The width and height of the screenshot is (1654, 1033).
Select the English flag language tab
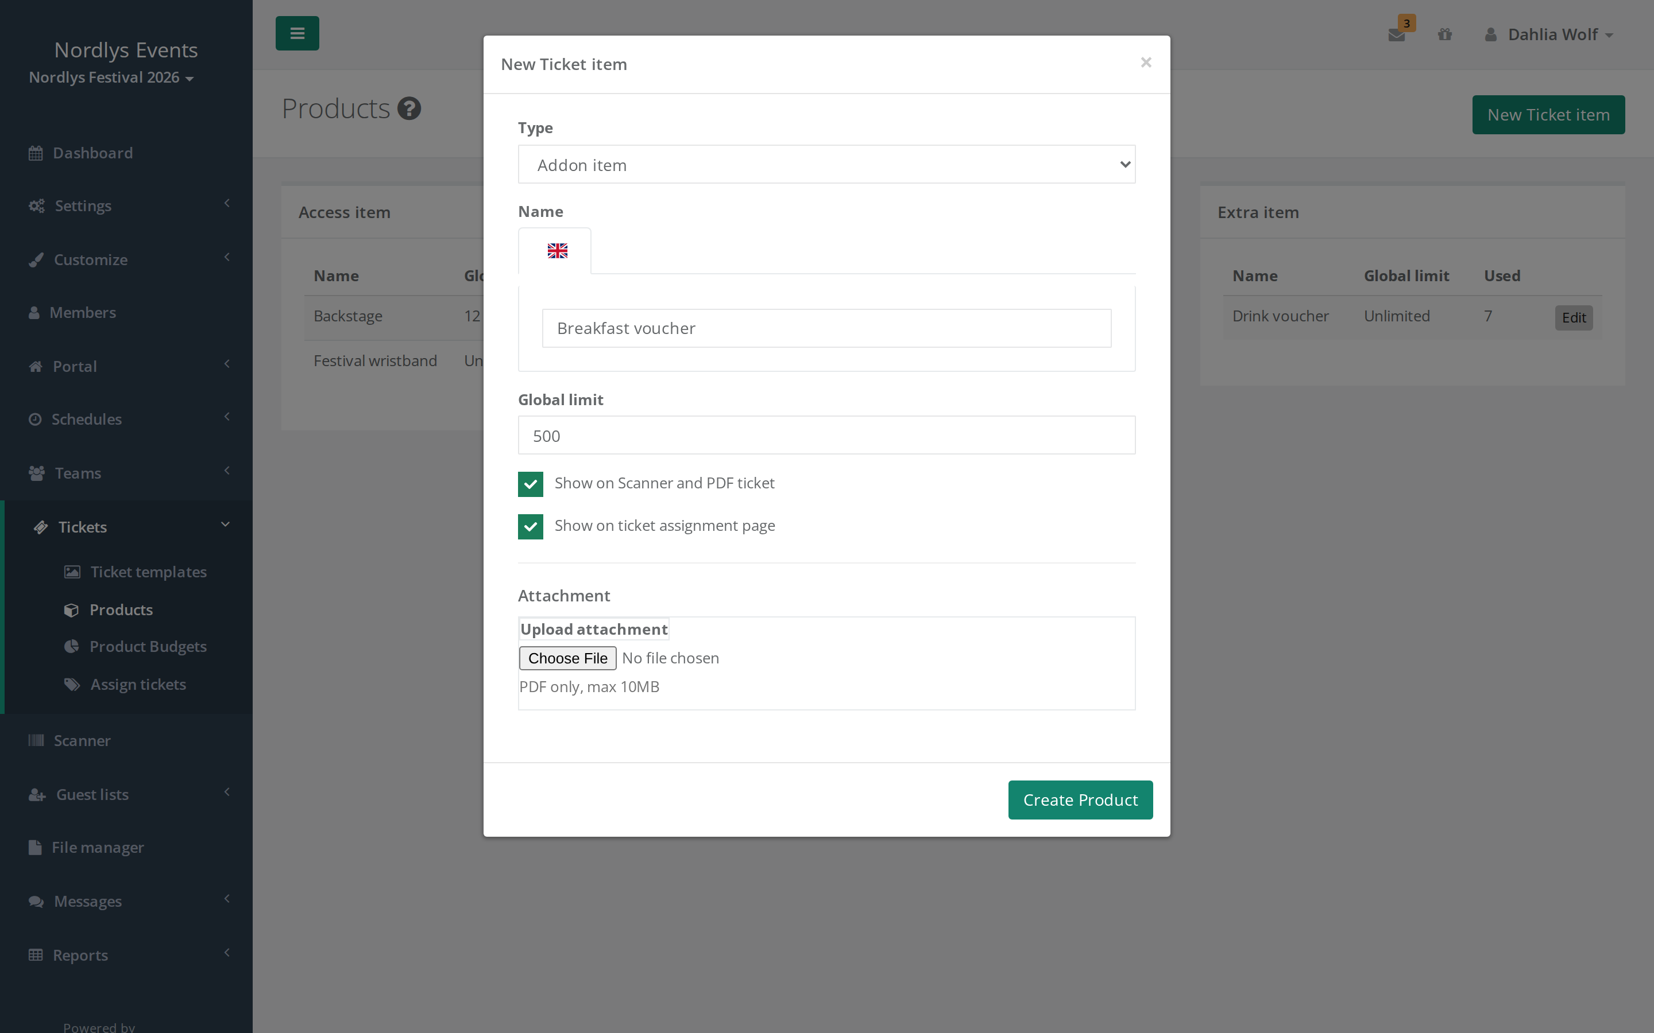[557, 251]
